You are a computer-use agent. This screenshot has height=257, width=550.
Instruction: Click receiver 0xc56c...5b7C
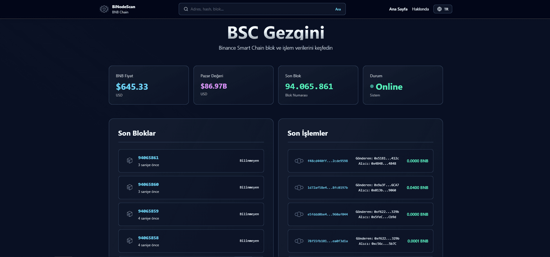[384, 244]
